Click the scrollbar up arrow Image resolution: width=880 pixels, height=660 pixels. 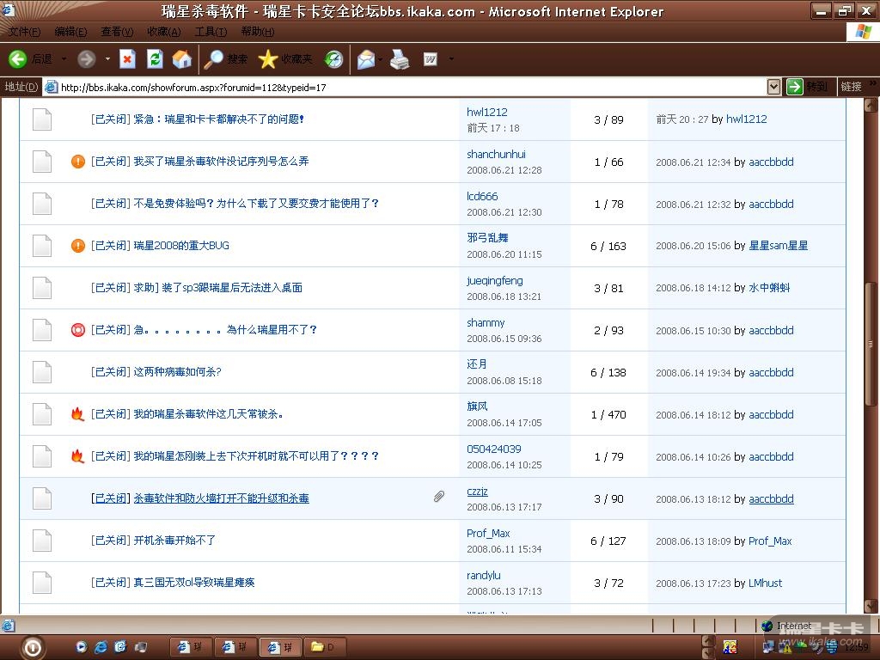(x=871, y=105)
